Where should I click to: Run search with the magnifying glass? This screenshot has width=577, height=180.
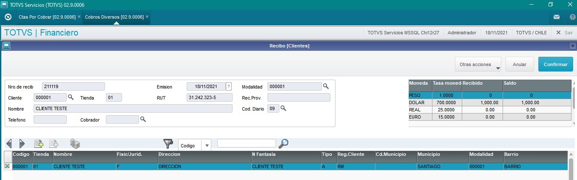click(283, 144)
